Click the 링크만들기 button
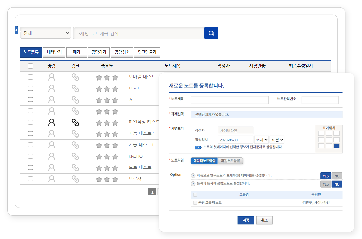The image size is (362, 239). coord(147,52)
